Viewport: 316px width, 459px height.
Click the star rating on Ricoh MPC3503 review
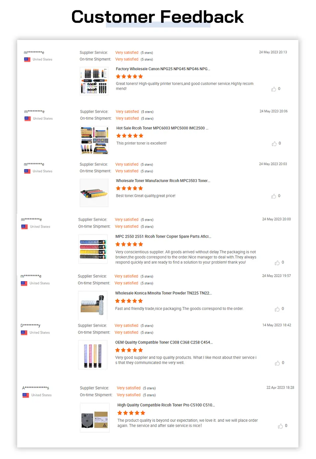coord(129,188)
